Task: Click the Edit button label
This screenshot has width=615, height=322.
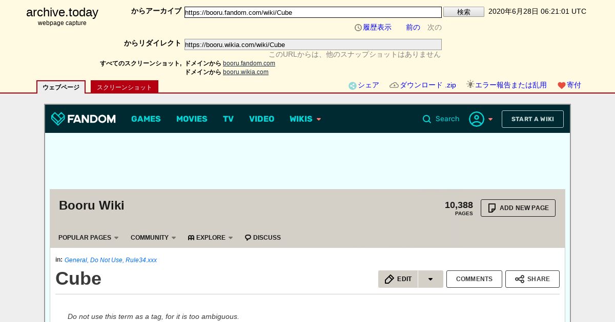Action: [404, 279]
